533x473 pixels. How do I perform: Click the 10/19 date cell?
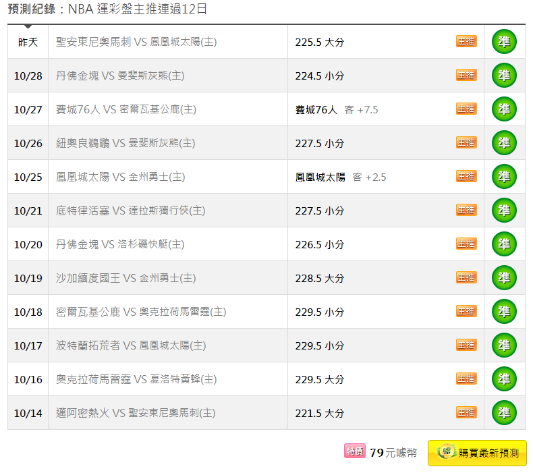pyautogui.click(x=28, y=278)
